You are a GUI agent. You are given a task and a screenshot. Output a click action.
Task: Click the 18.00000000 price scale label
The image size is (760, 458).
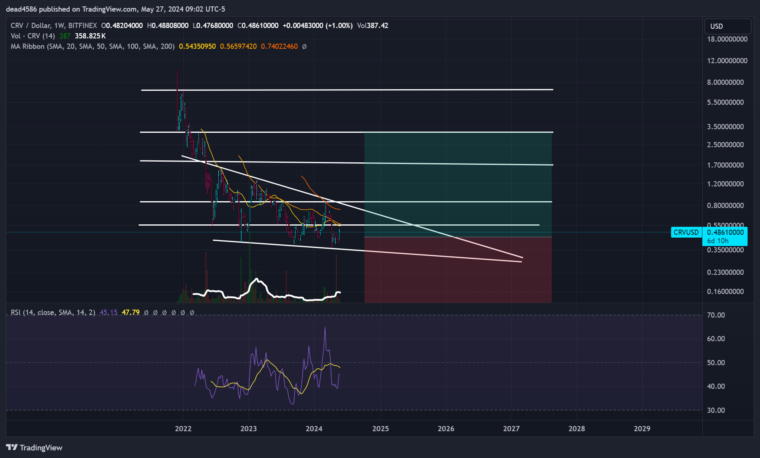[x=727, y=39]
